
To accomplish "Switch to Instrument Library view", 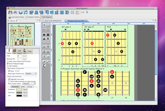I will point(16,17).
